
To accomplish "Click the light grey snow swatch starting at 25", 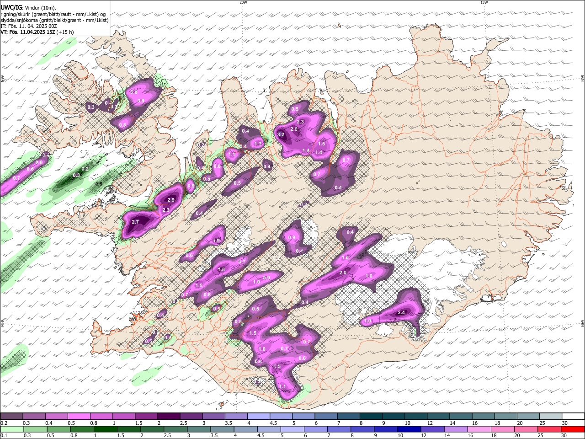I will point(551,417).
